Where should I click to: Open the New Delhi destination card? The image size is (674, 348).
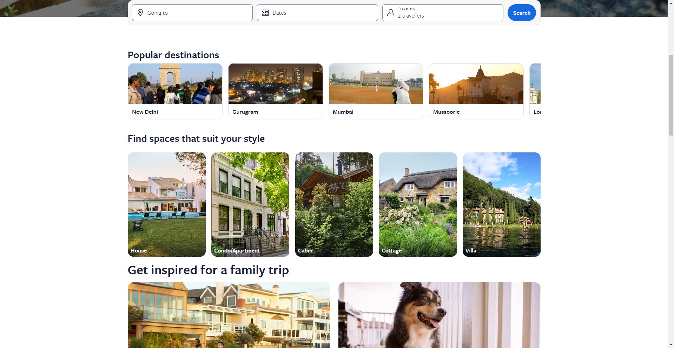(175, 91)
